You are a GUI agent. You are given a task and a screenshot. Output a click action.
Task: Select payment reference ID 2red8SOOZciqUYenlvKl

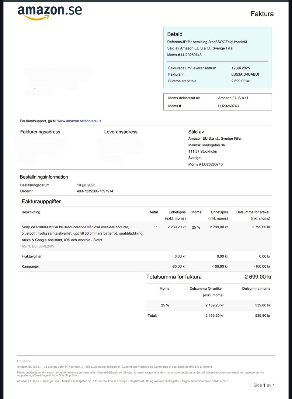tap(228, 42)
